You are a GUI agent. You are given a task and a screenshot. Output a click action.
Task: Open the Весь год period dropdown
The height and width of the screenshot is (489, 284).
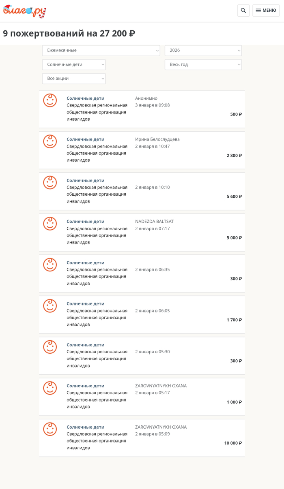pos(203,64)
